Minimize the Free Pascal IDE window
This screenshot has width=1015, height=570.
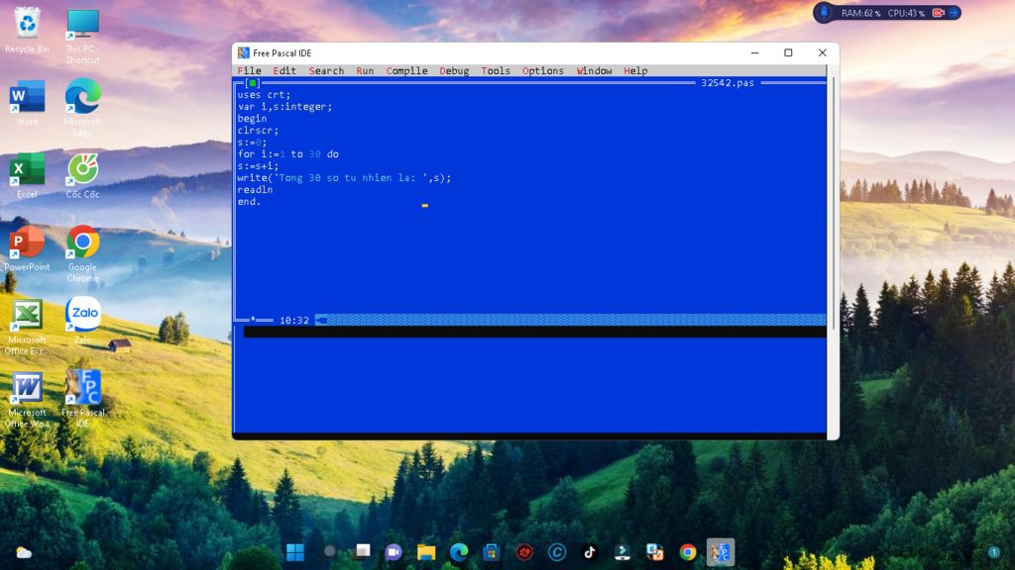click(x=754, y=53)
